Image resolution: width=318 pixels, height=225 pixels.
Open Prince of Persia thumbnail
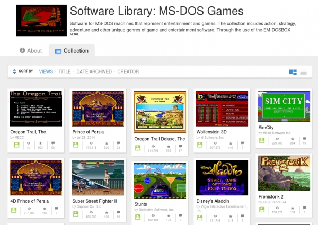[x=98, y=109]
